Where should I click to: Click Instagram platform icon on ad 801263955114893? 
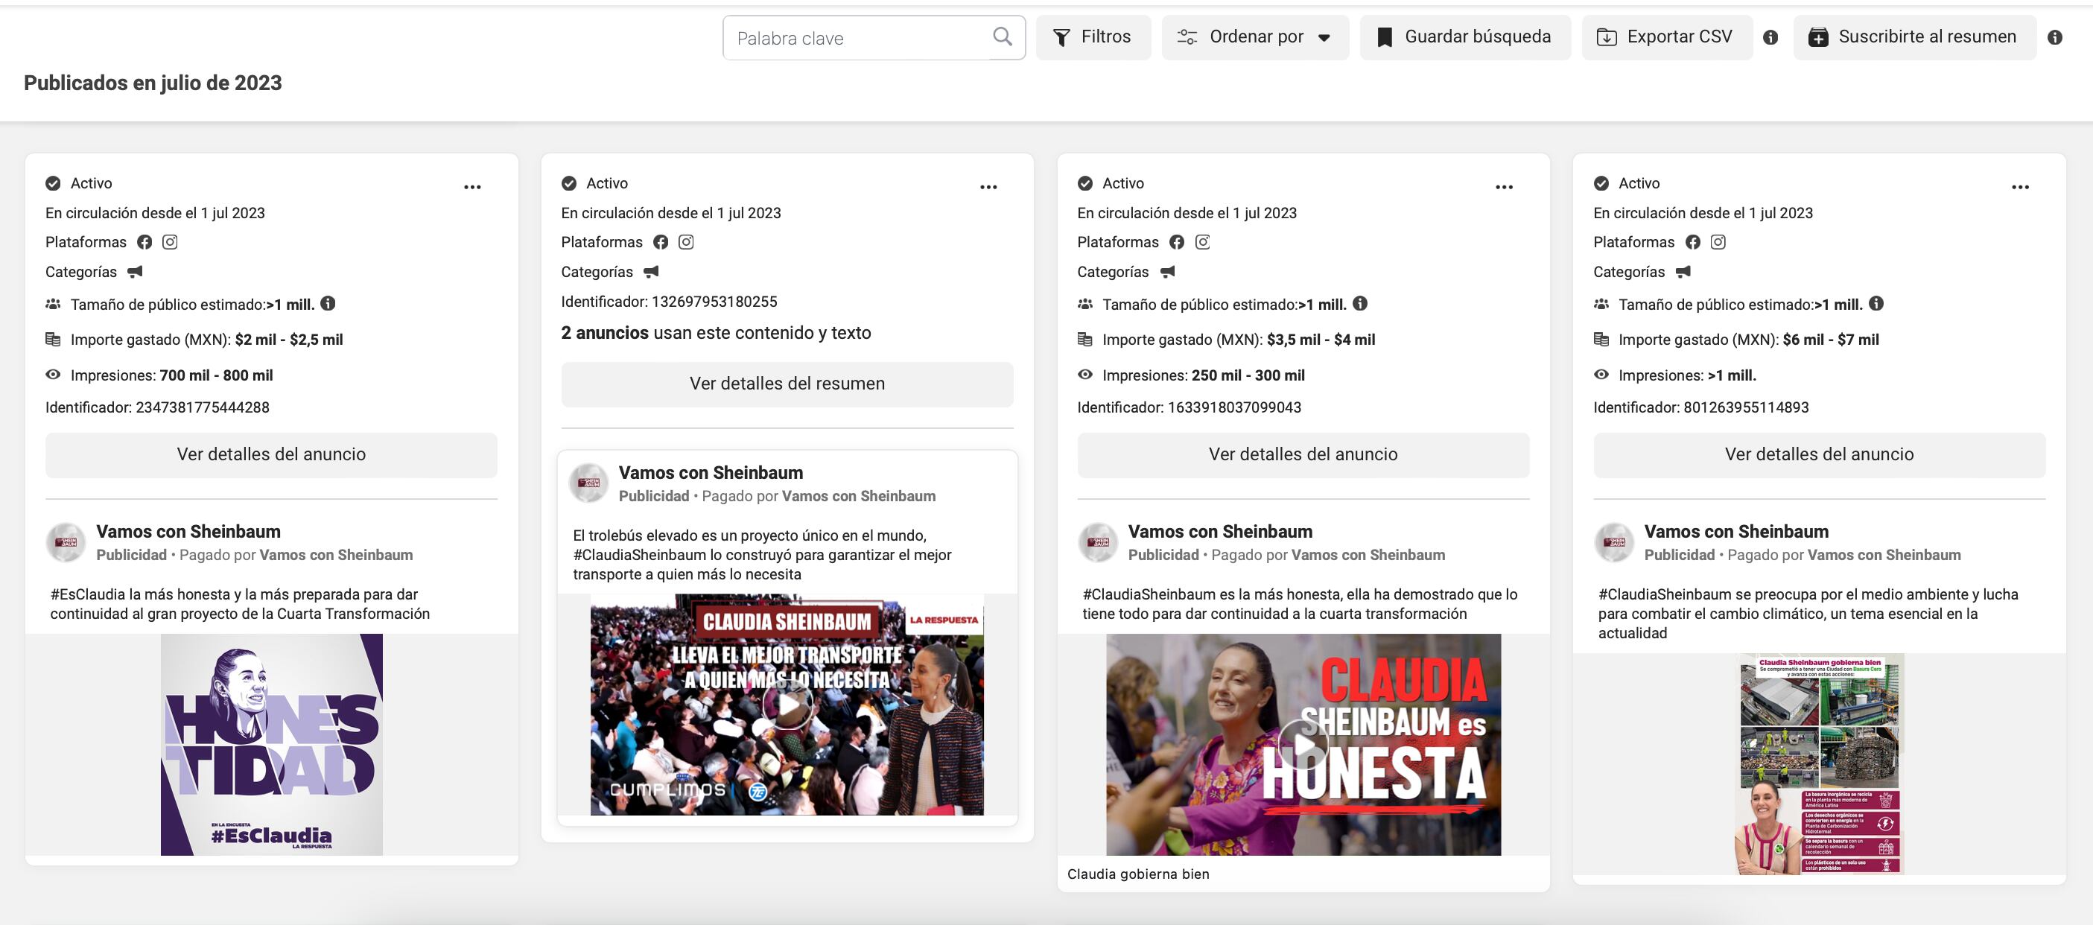pyautogui.click(x=1718, y=242)
